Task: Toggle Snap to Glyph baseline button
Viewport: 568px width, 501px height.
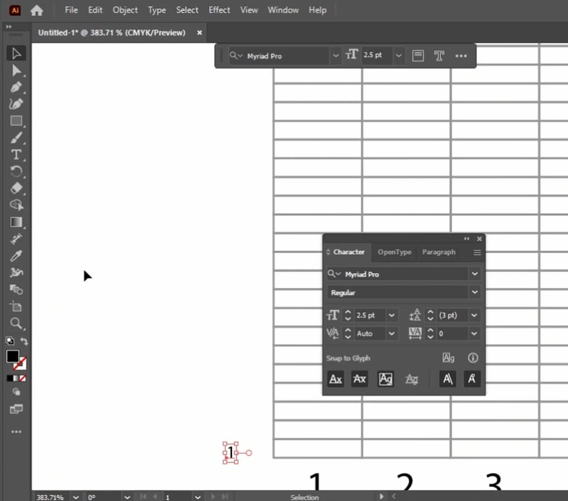Action: pos(336,379)
